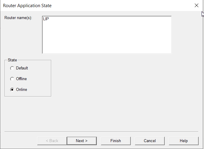Cancel the Router Application State wizard
The image size is (204, 149).
click(150, 141)
